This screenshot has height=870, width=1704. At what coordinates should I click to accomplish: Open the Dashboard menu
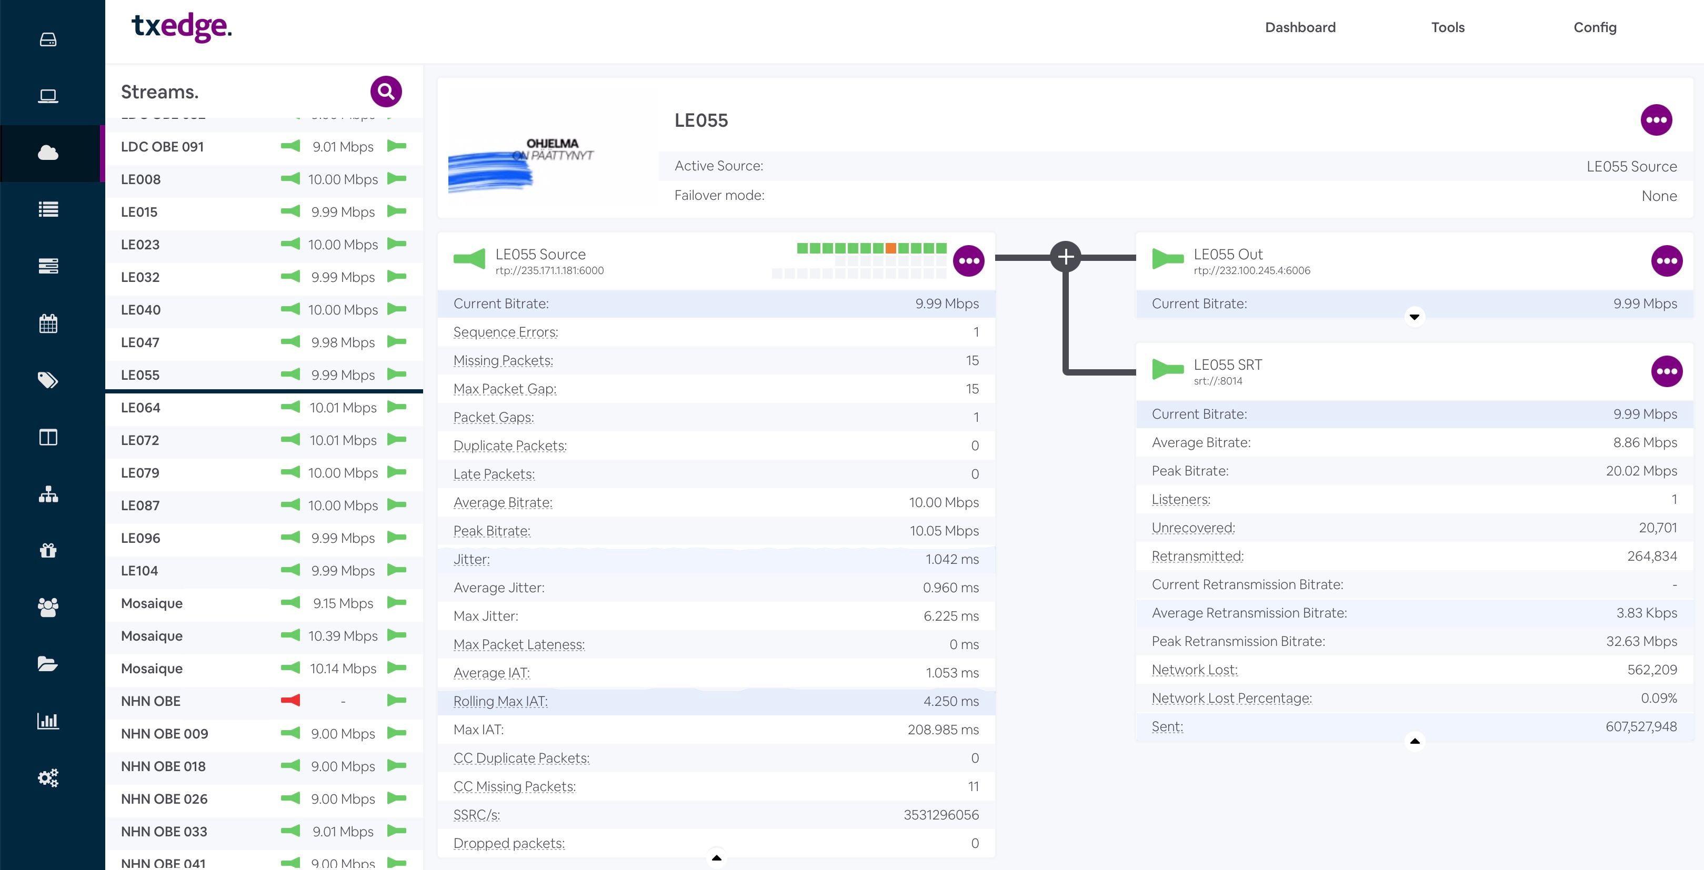coord(1300,27)
